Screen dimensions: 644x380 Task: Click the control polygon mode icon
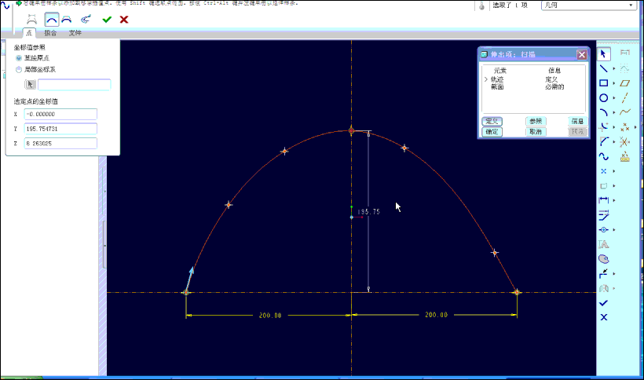[31, 20]
